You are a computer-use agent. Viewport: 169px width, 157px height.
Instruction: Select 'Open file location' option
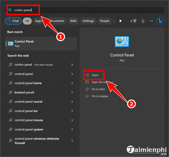point(102,82)
